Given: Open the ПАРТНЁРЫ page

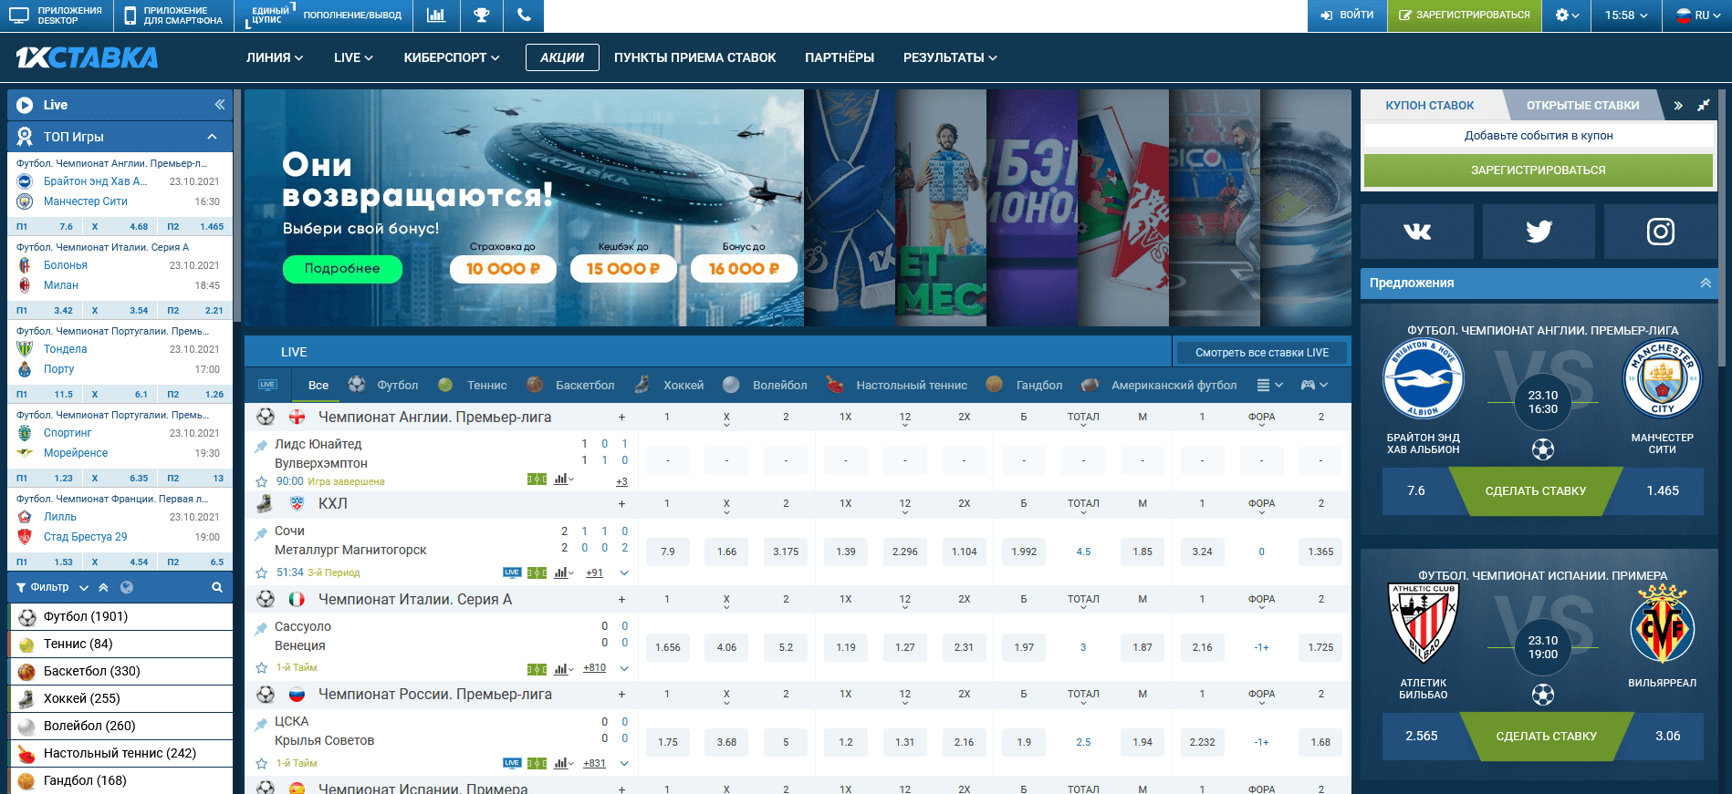Looking at the screenshot, I should tap(840, 57).
